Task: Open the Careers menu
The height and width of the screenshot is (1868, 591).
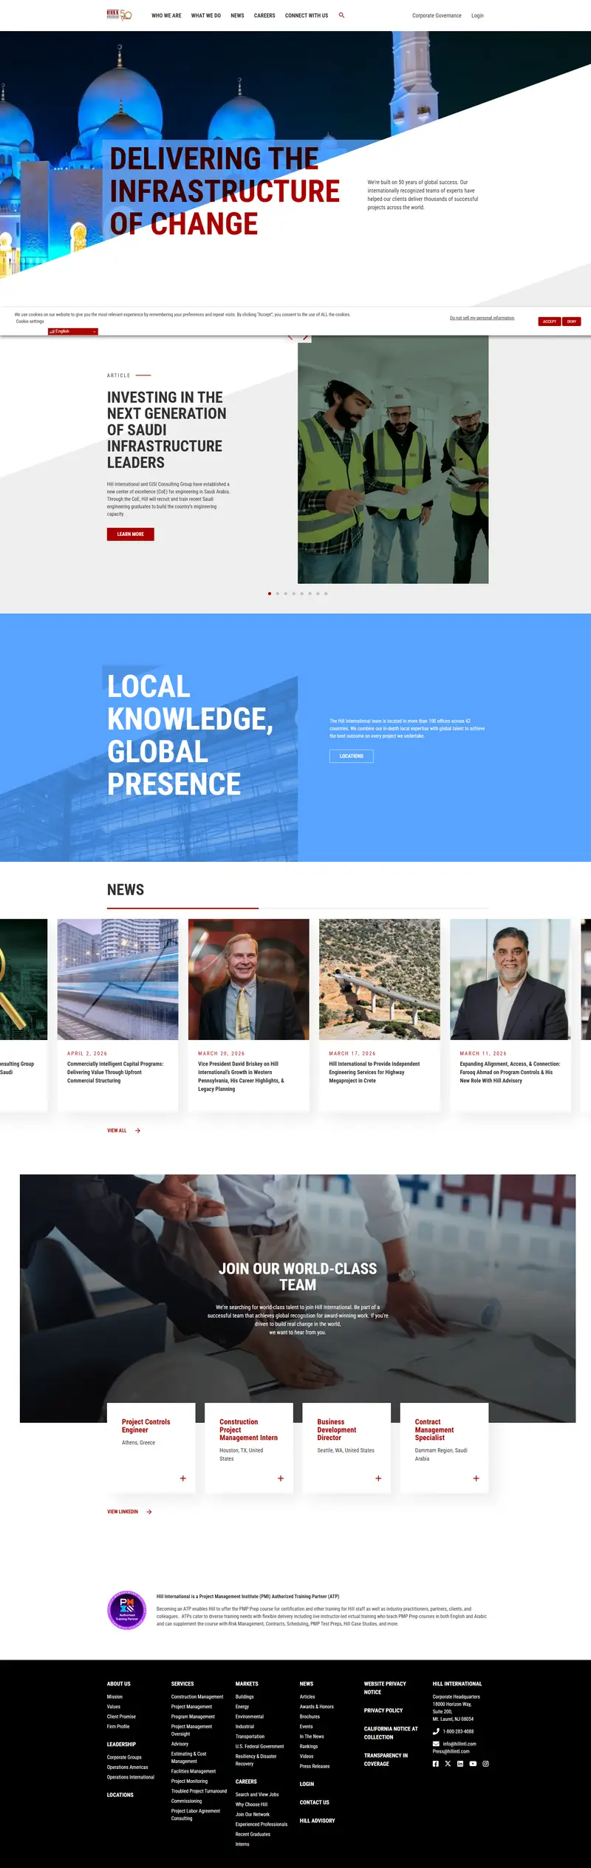Action: (264, 16)
